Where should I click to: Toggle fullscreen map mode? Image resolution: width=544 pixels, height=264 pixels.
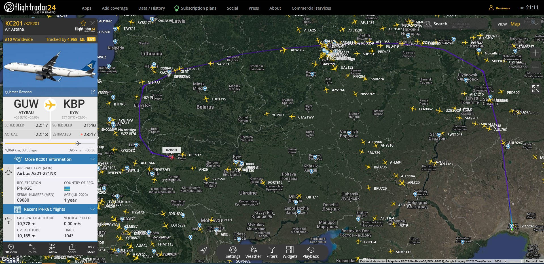click(535, 88)
